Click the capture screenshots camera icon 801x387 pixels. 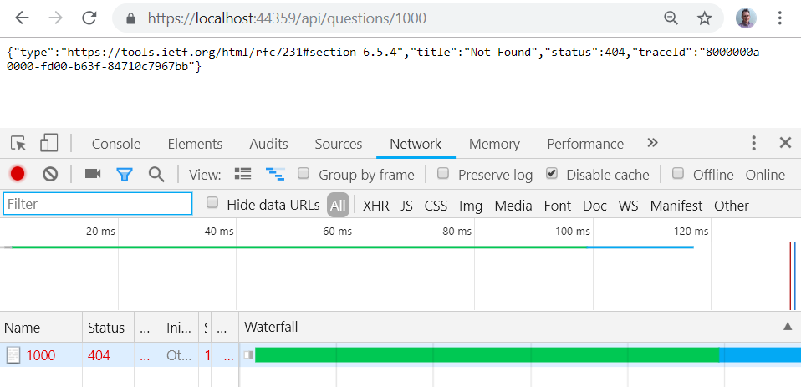click(x=93, y=174)
